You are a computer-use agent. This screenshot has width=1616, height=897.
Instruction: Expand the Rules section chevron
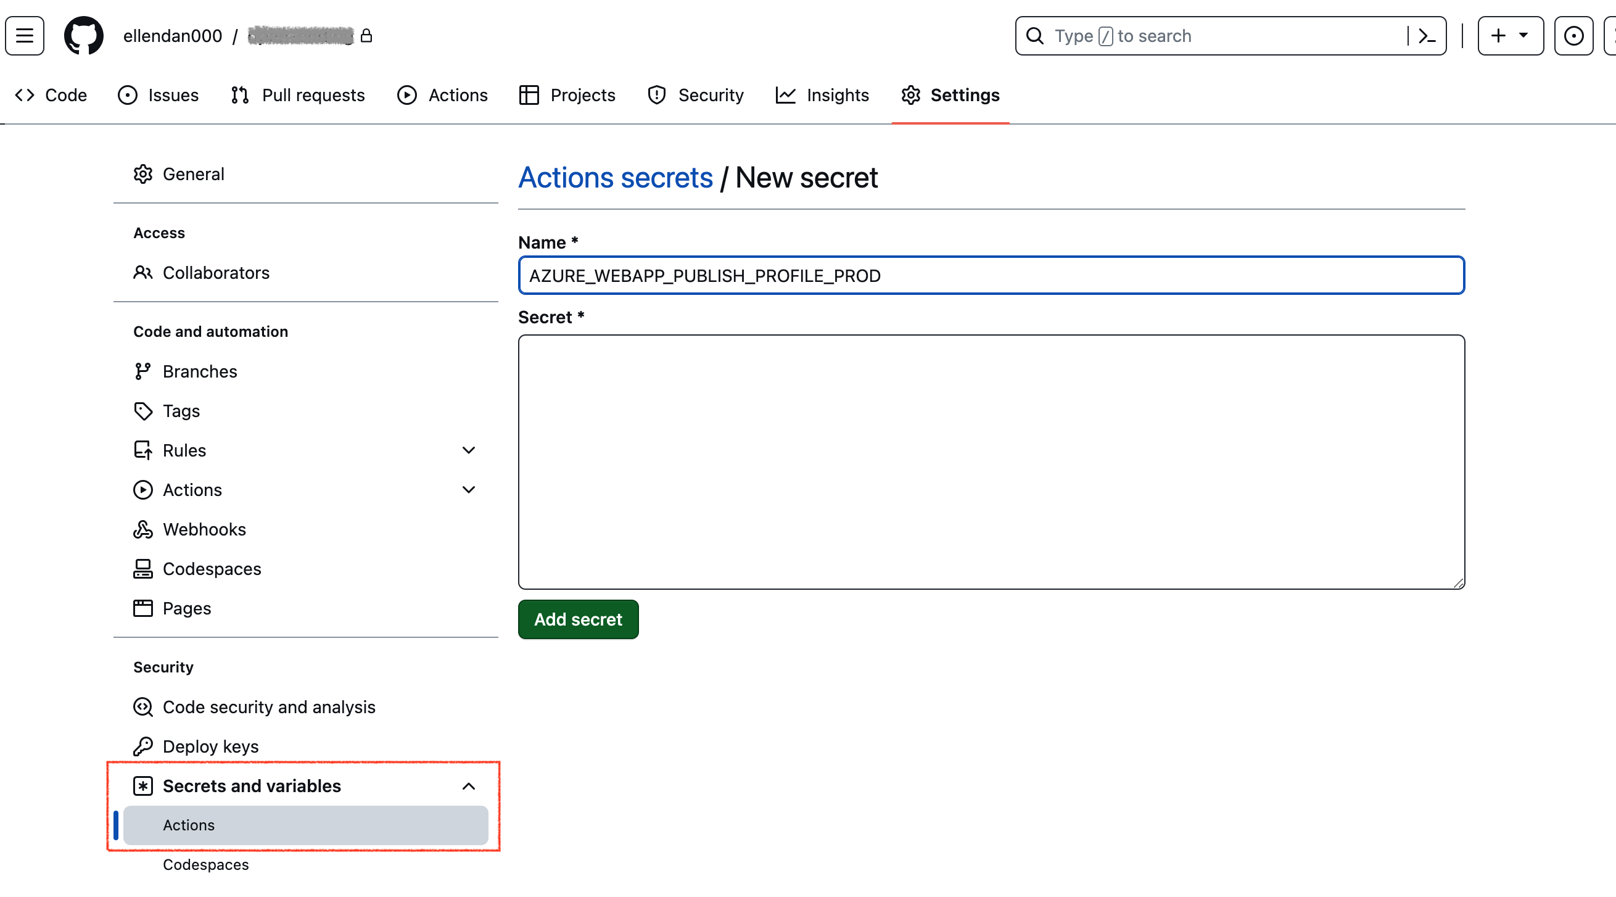point(469,450)
